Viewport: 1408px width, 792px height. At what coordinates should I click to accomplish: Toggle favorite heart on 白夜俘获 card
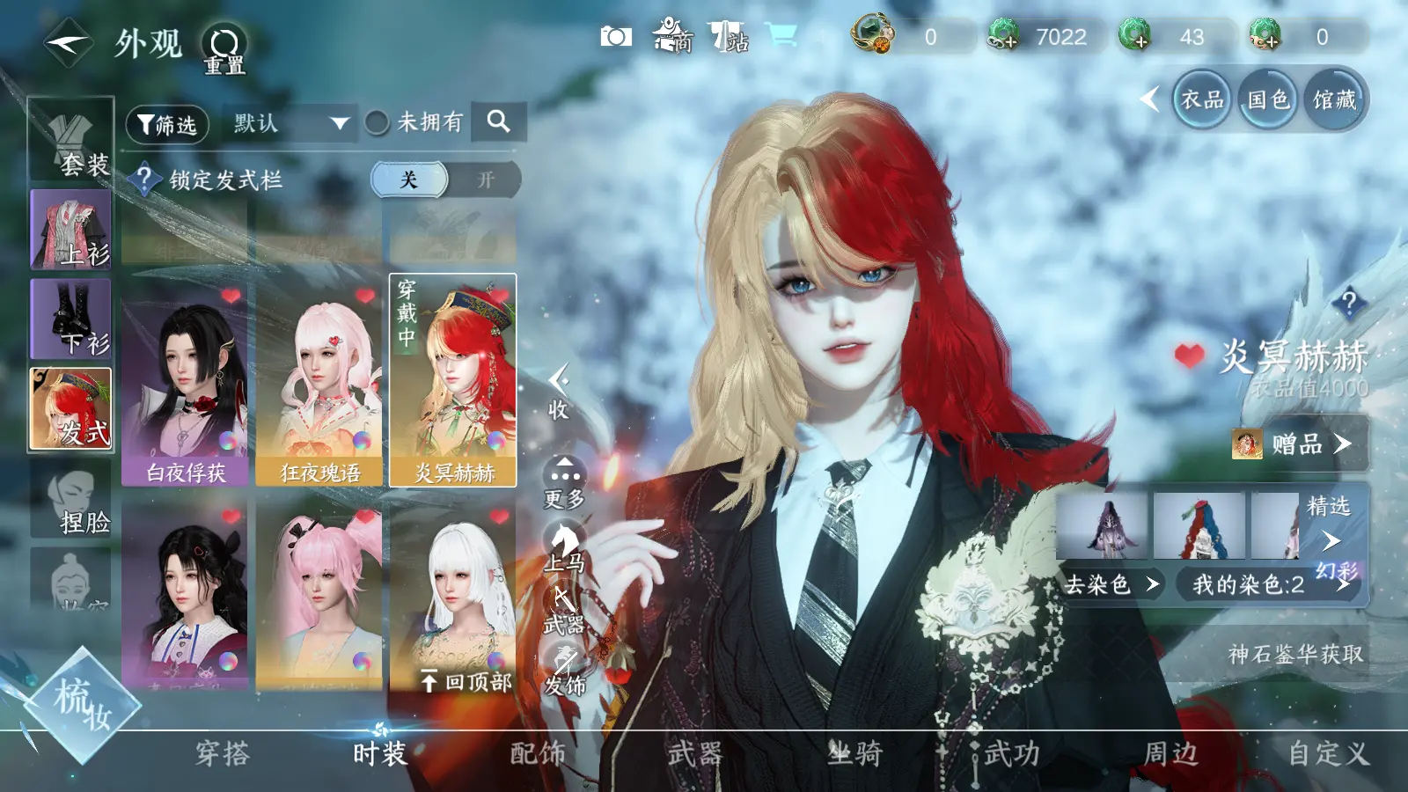[x=231, y=297]
